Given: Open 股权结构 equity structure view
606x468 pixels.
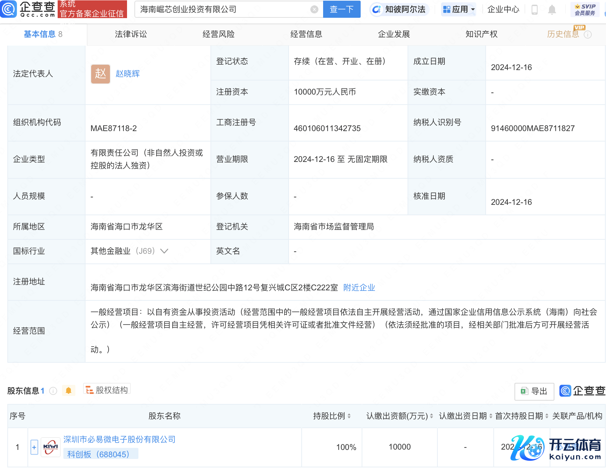Looking at the screenshot, I should [x=107, y=390].
